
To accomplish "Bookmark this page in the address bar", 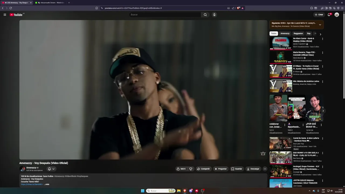I will click(96, 8).
